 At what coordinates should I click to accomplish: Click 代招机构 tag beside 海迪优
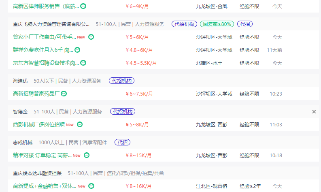pos(121,81)
